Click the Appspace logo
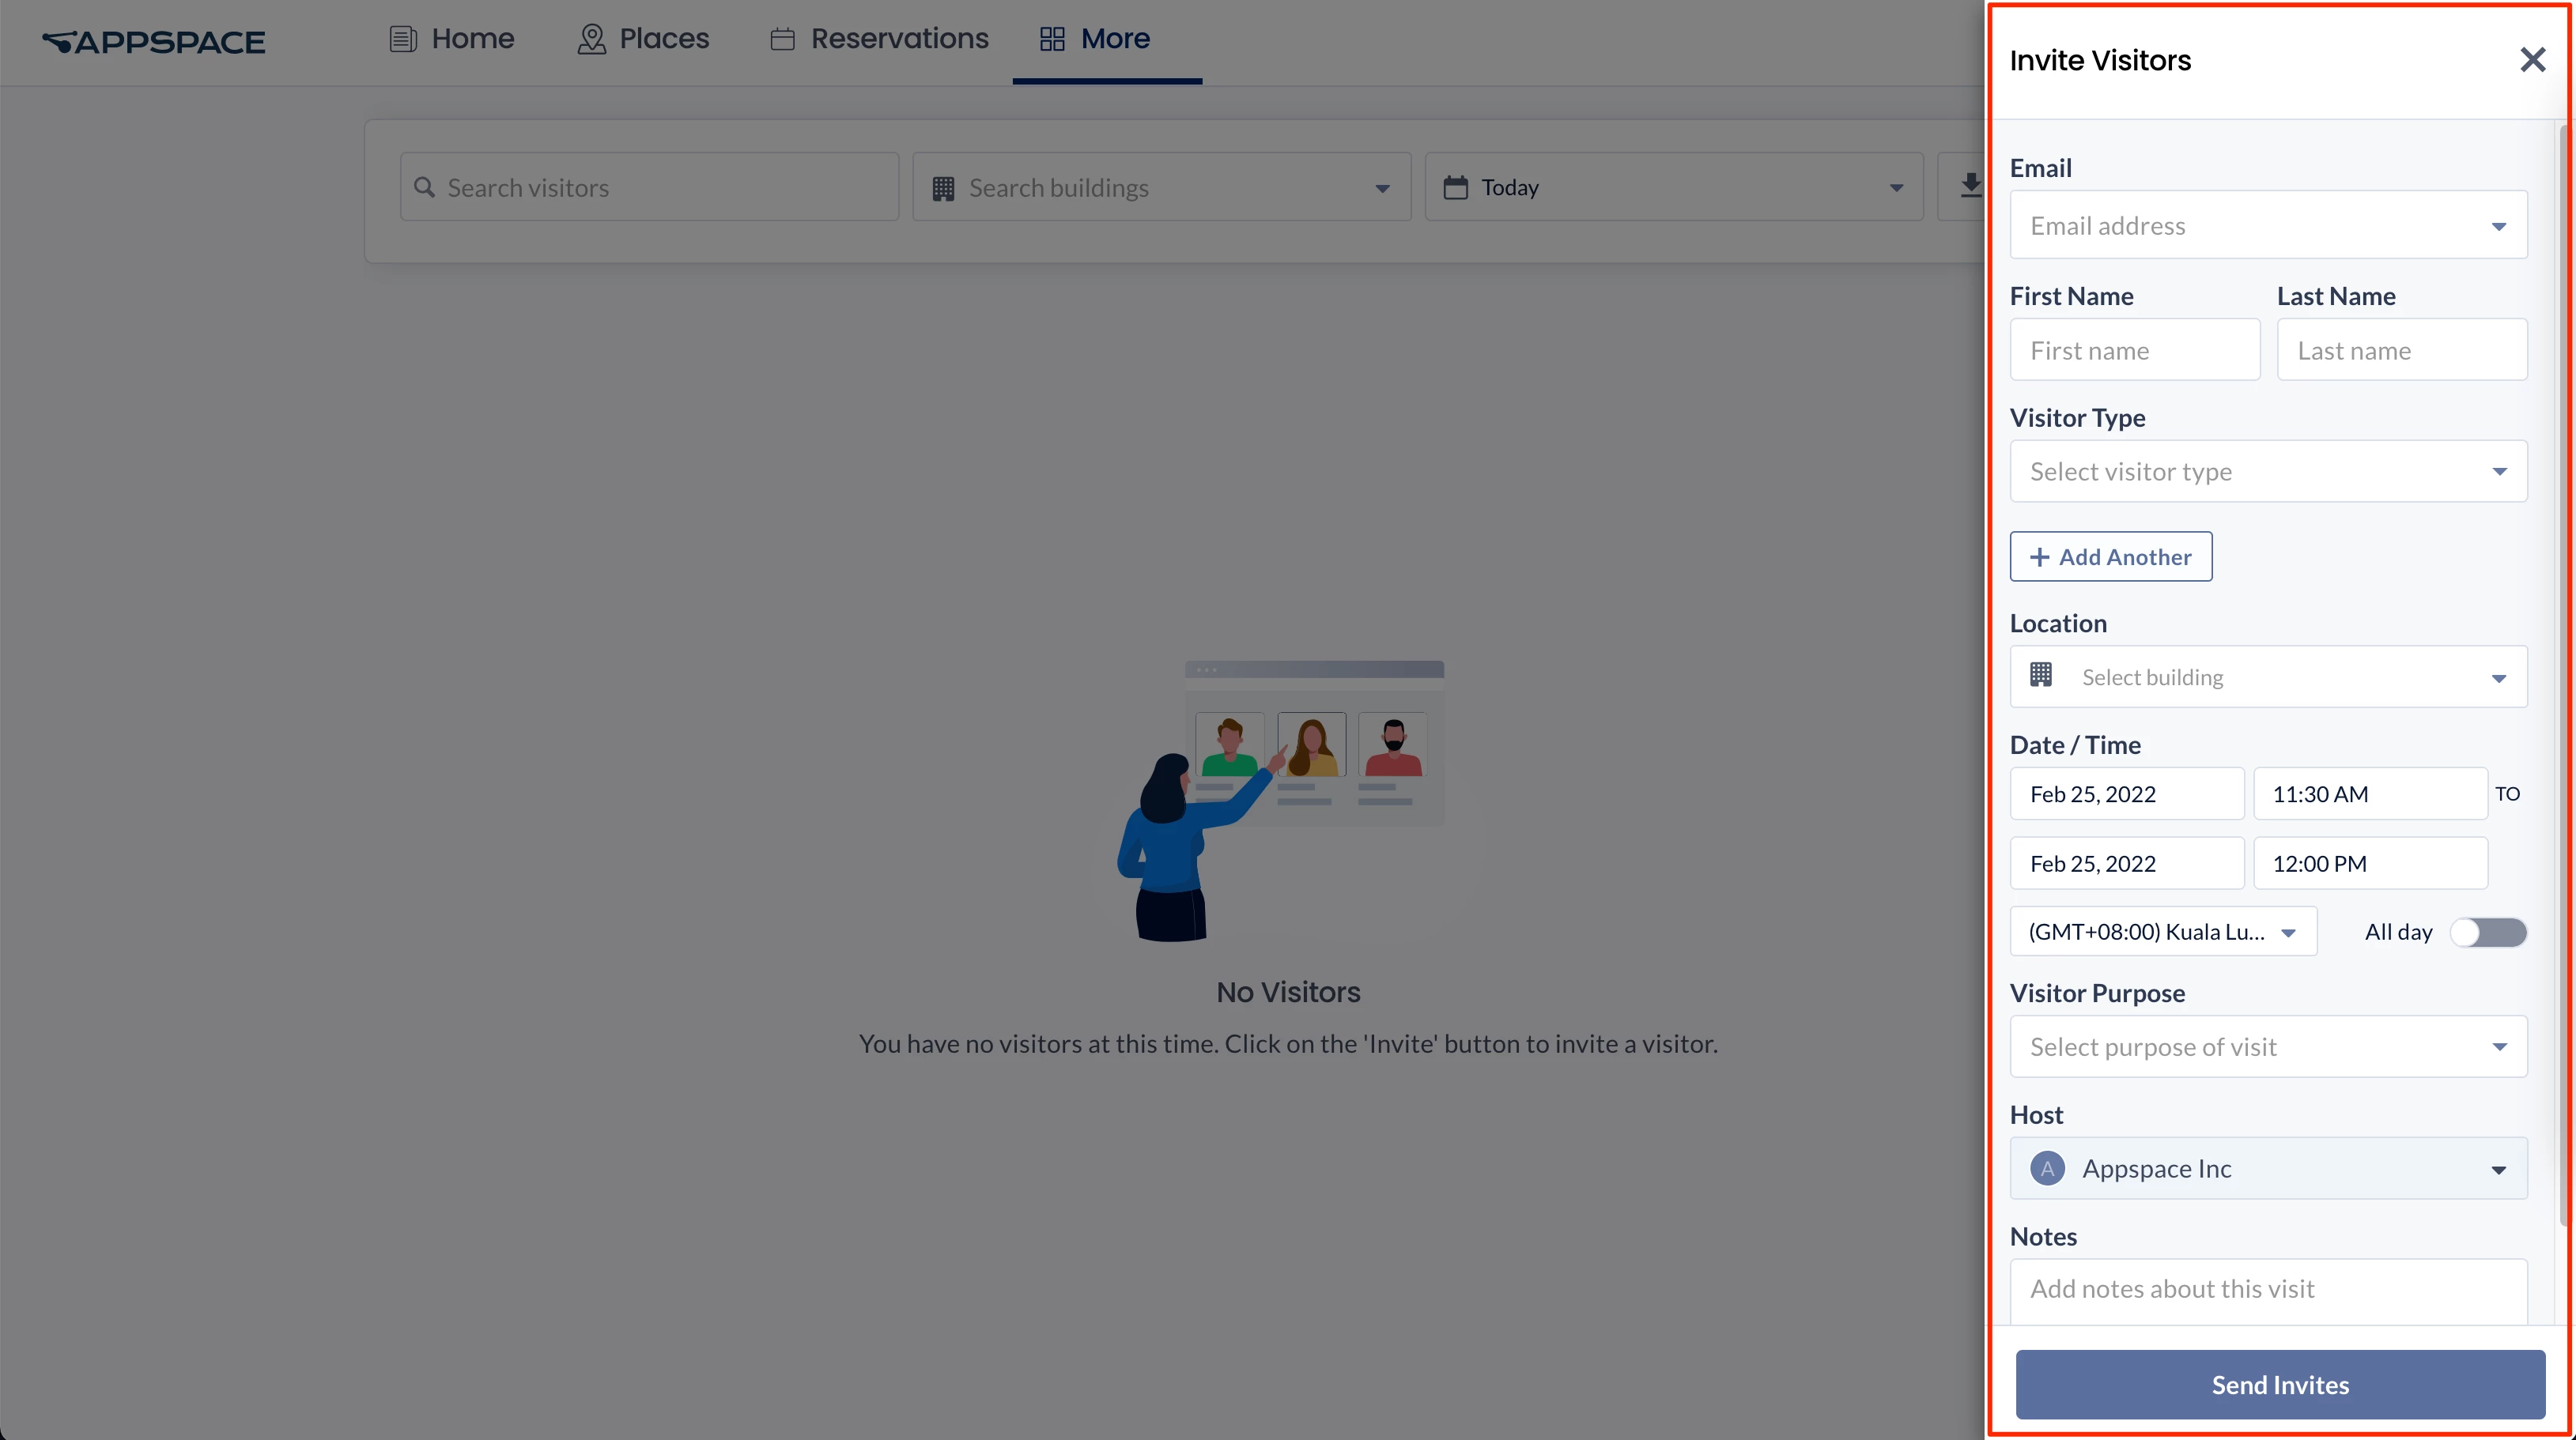Image resolution: width=2576 pixels, height=1440 pixels. 154,42
